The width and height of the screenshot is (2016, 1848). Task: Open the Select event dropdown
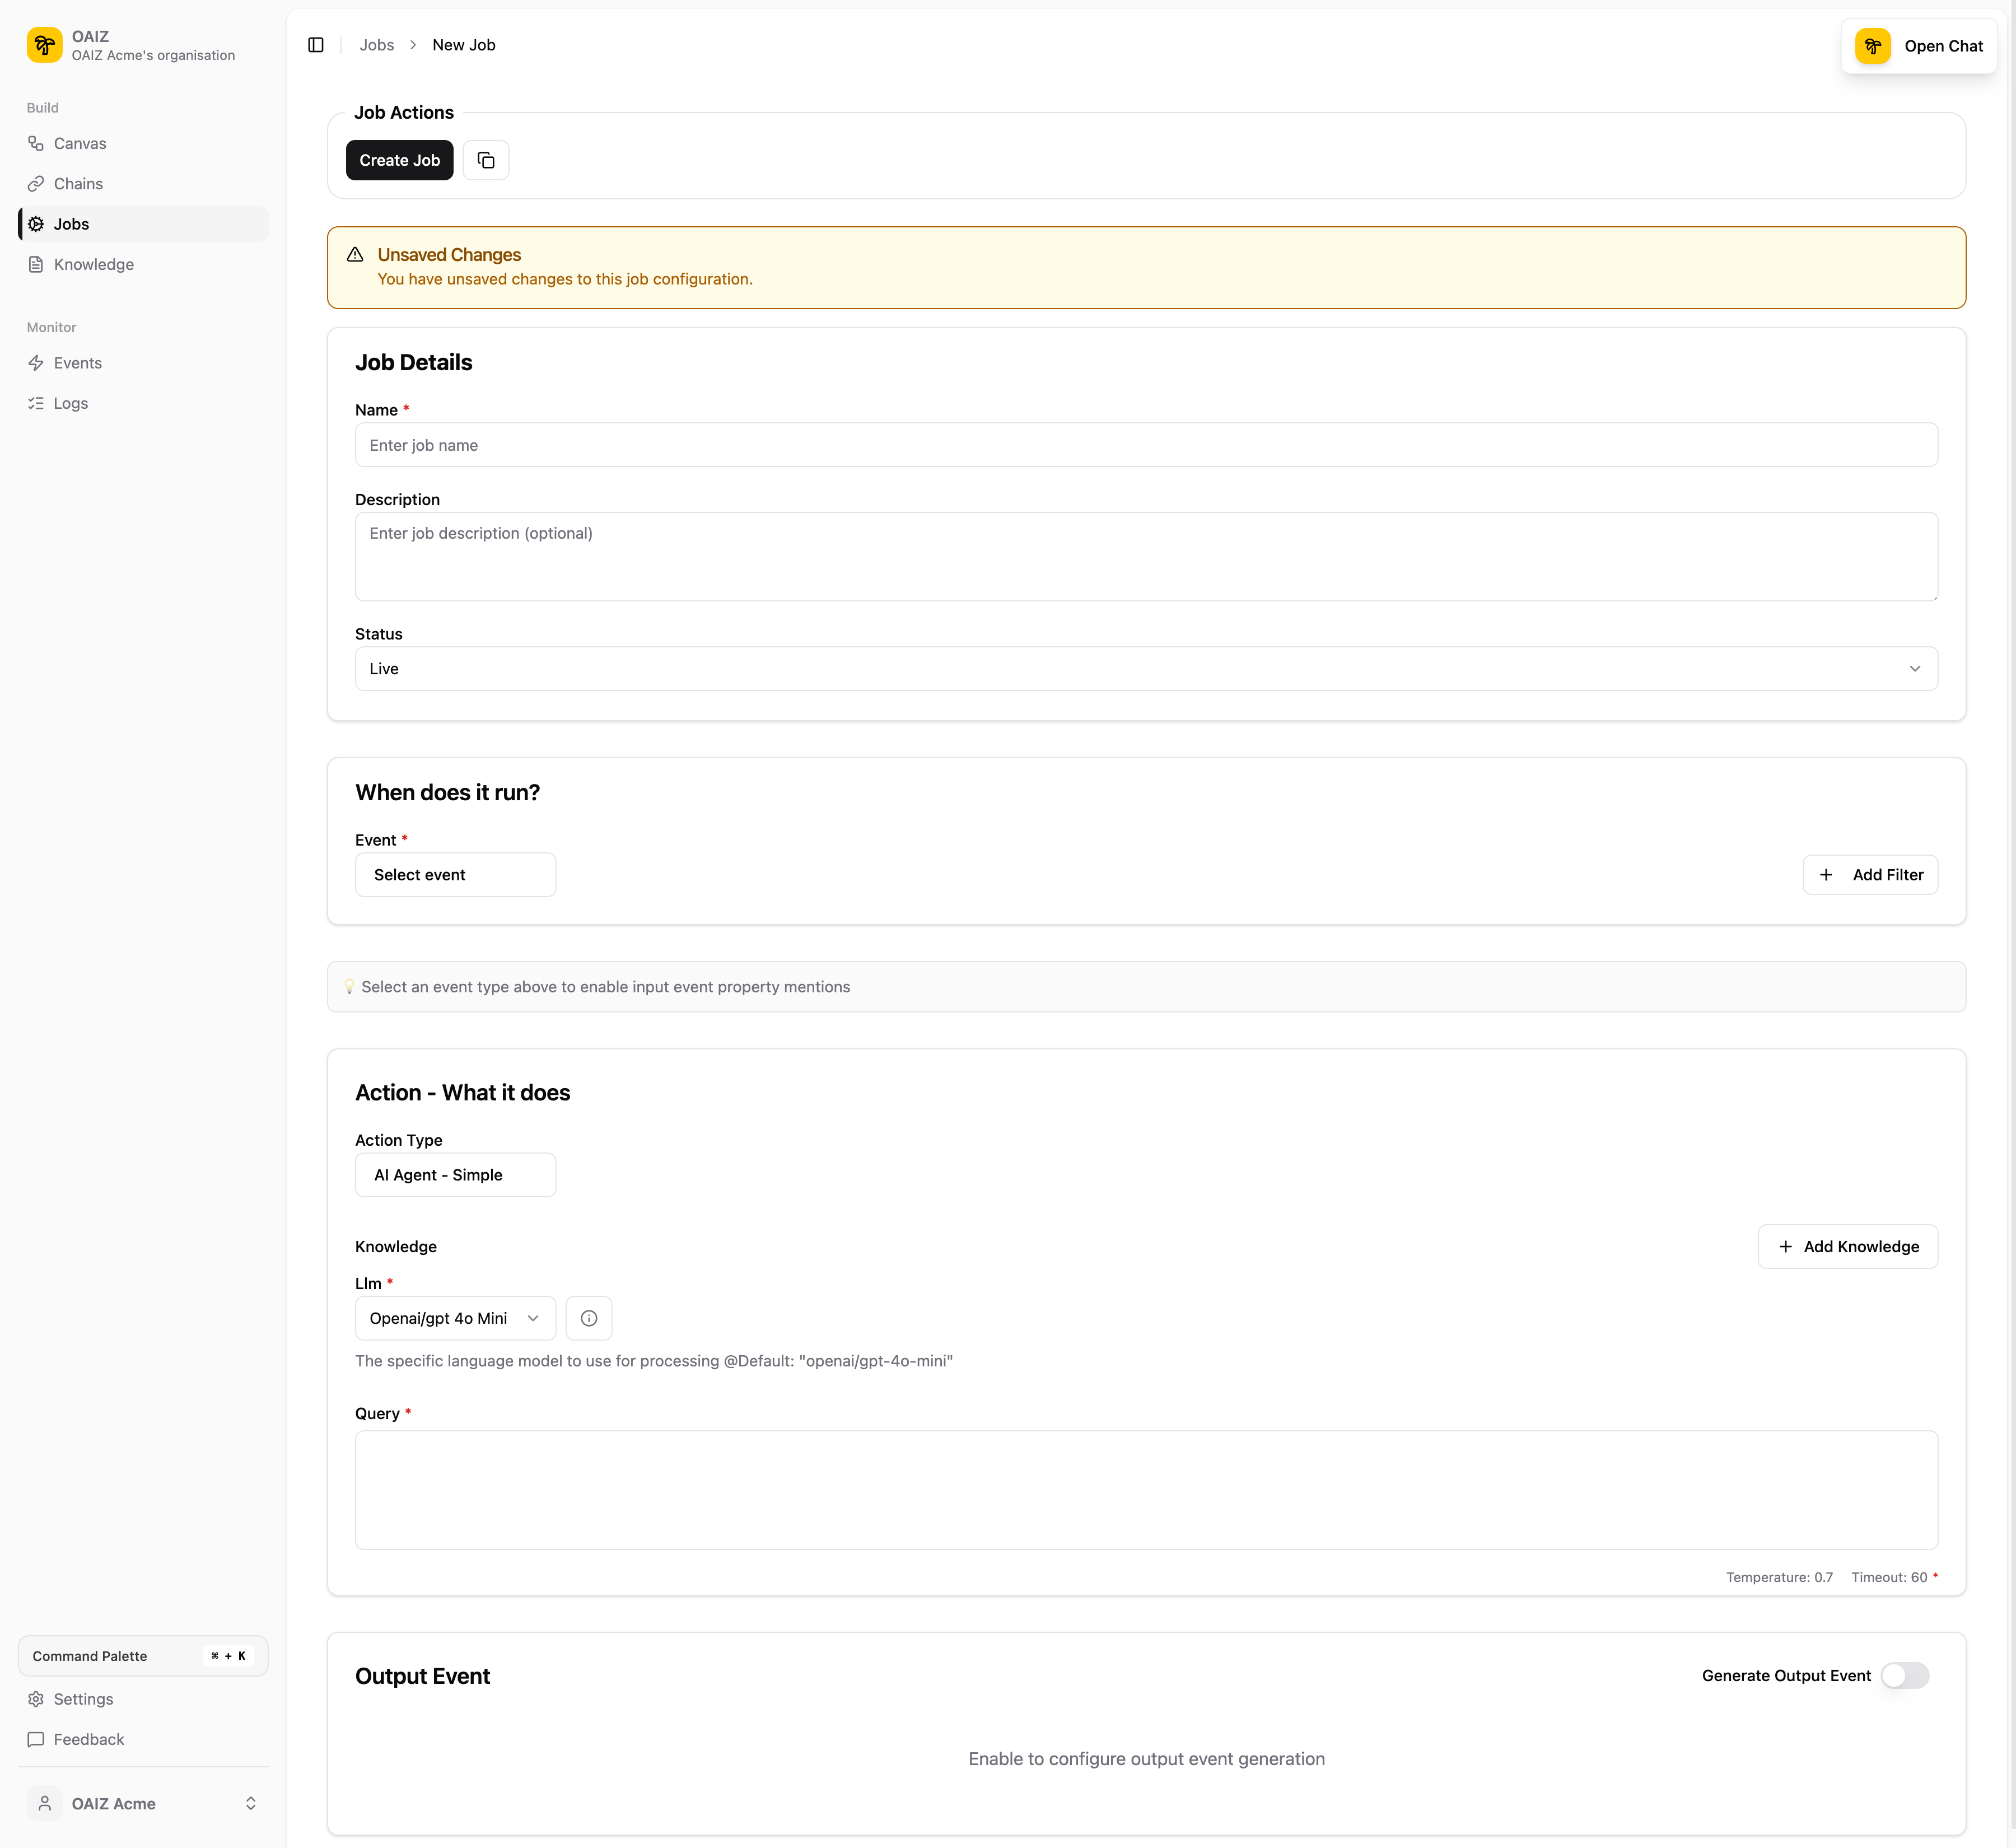point(455,874)
